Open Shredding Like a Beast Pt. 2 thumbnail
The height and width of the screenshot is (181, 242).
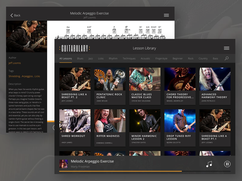pyautogui.click(x=75, y=79)
